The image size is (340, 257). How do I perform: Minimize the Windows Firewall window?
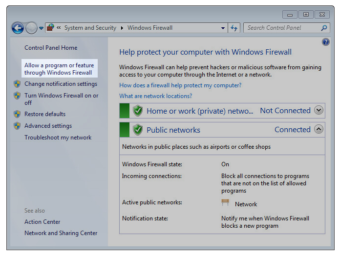click(x=290, y=15)
